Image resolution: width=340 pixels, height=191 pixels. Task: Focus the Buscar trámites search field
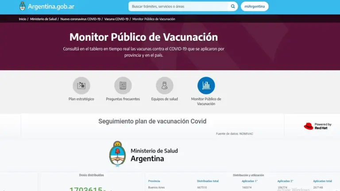(x=178, y=7)
